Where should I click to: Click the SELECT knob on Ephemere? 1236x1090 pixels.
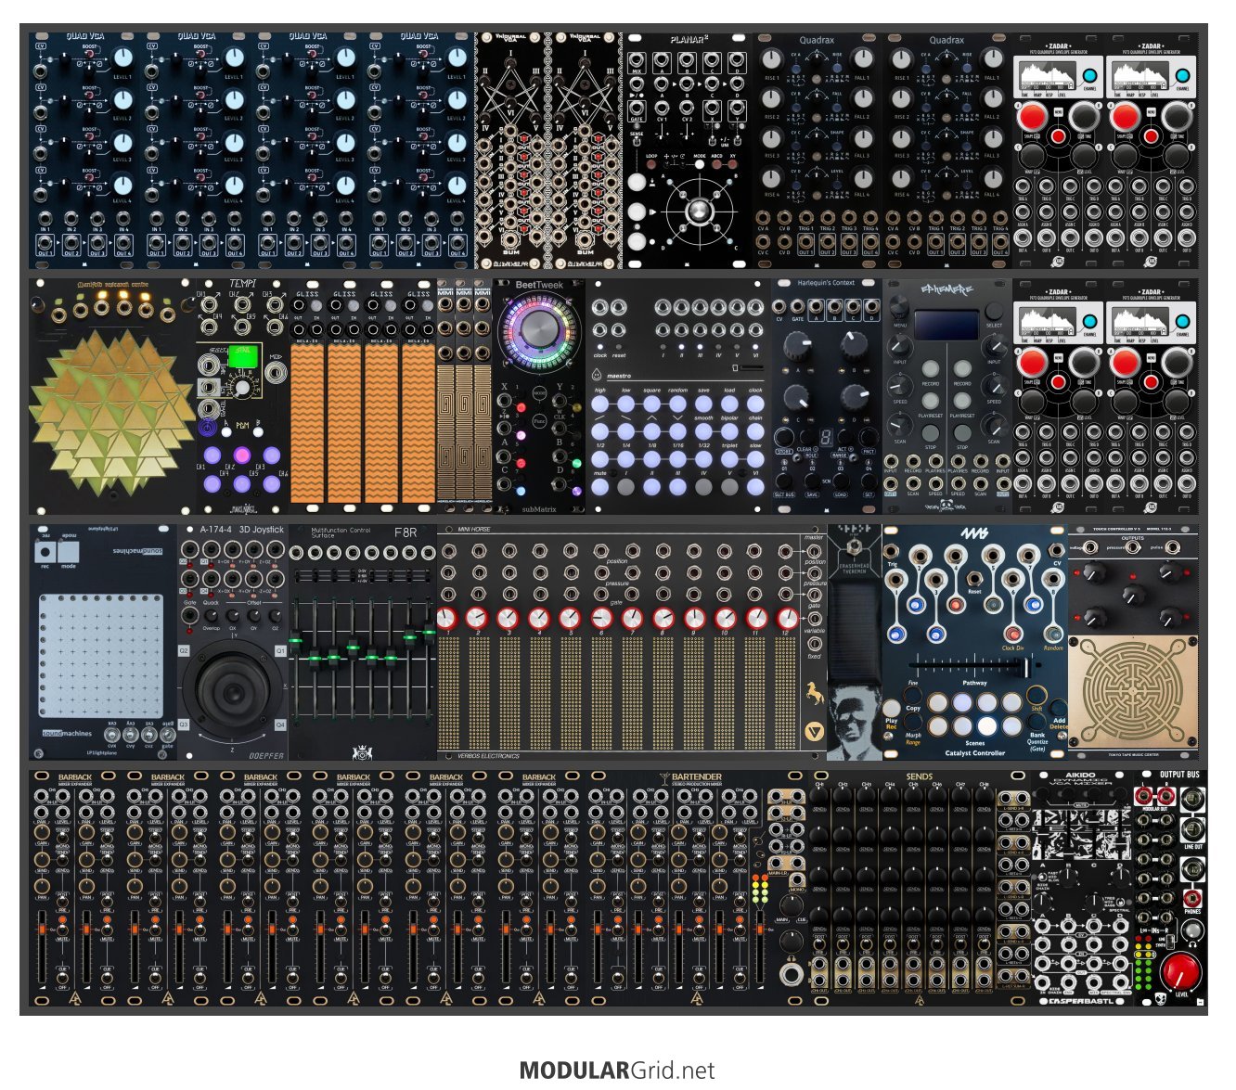[994, 311]
